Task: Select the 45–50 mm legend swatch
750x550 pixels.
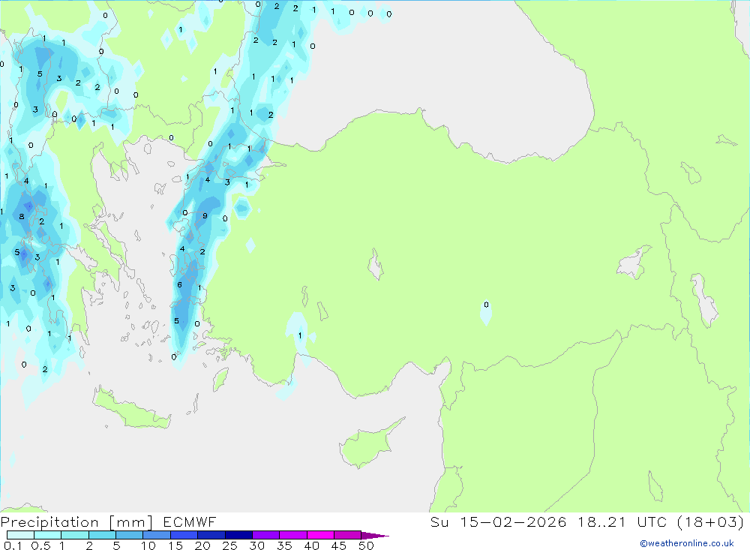Action: pos(347,535)
